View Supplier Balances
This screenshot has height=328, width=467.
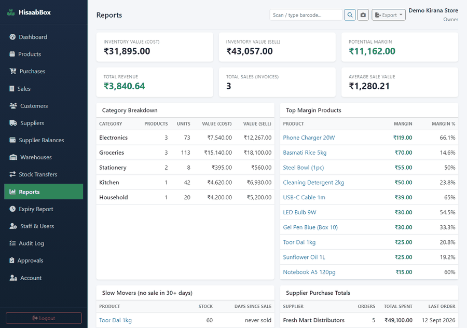44,140
